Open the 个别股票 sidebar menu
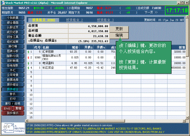This screenshot has height=136, width=190. [13, 18]
